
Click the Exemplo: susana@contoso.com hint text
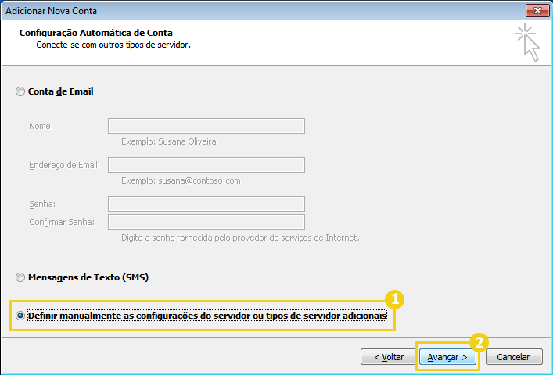coord(181,180)
